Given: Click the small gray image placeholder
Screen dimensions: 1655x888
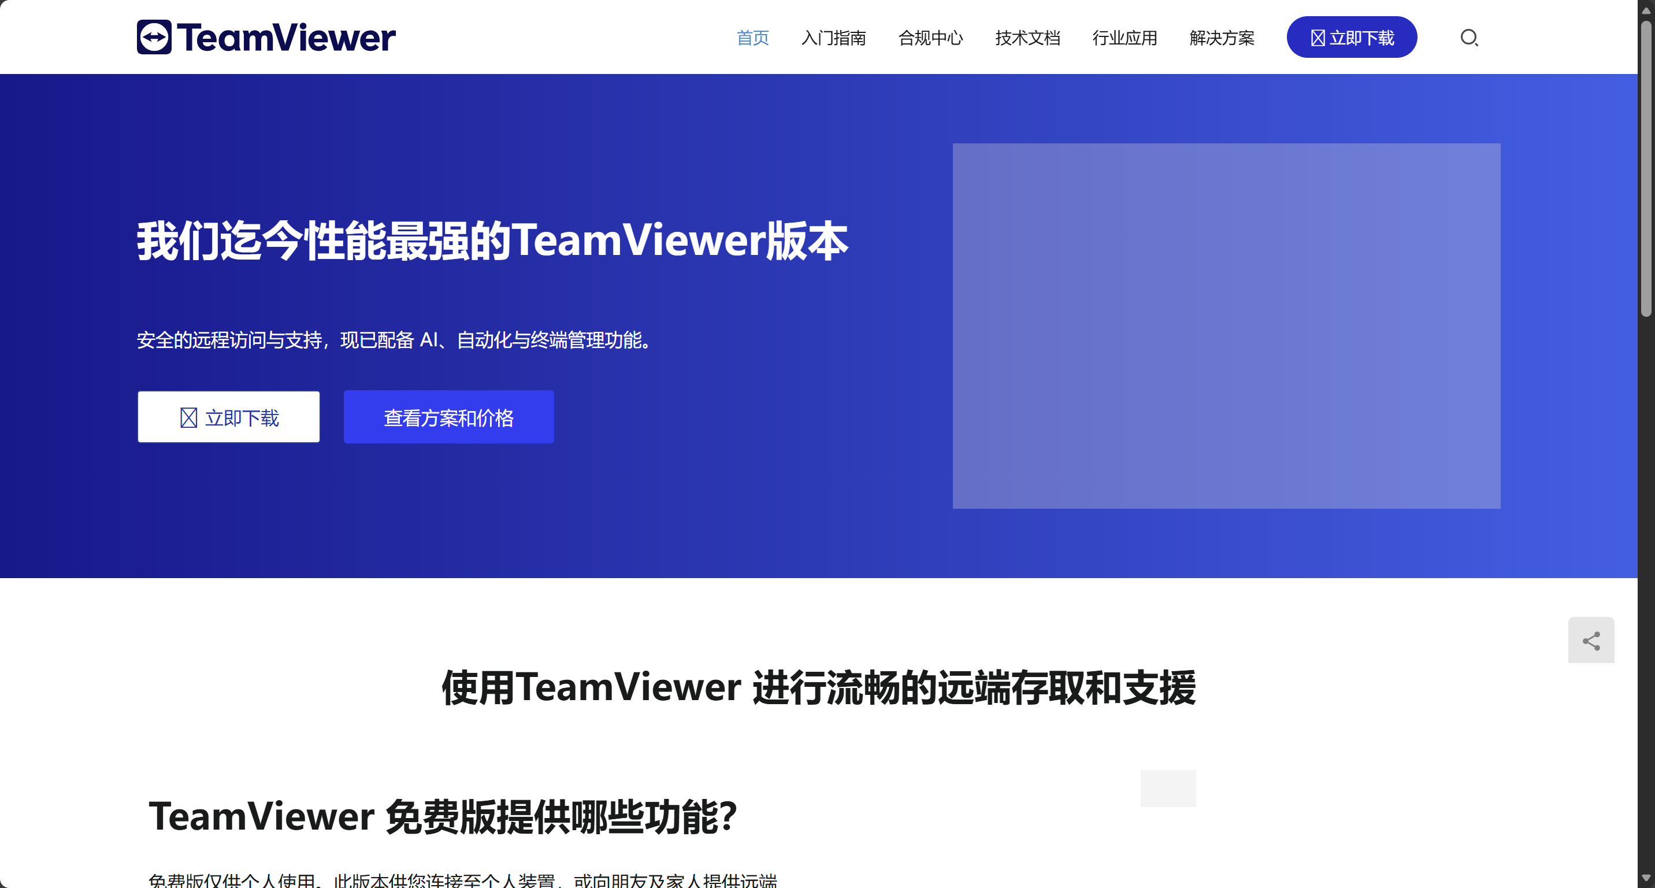Looking at the screenshot, I should pyautogui.click(x=1167, y=788).
